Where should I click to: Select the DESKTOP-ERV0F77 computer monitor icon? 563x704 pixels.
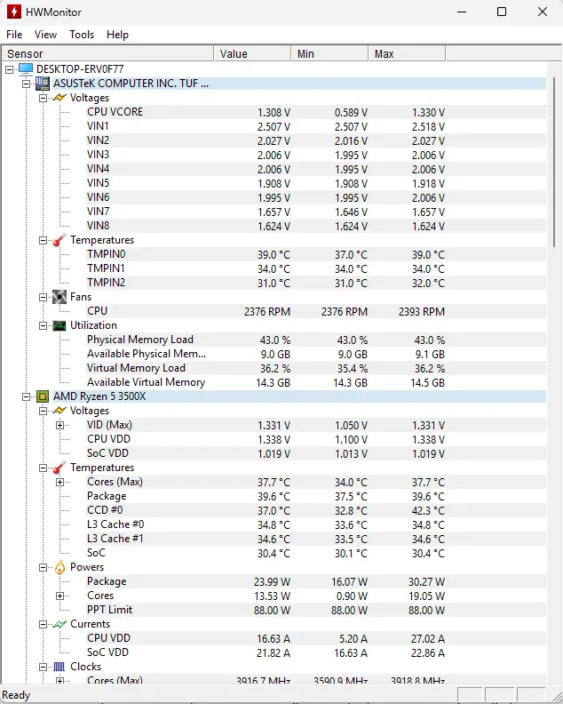[x=26, y=69]
